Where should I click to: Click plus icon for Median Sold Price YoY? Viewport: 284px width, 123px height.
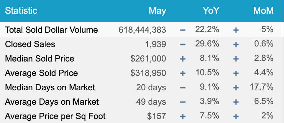183,59
